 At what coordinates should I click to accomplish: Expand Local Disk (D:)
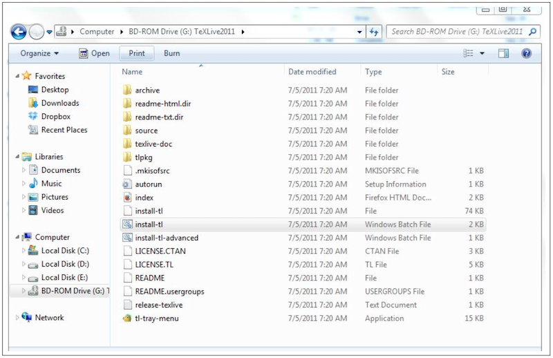click(24, 264)
